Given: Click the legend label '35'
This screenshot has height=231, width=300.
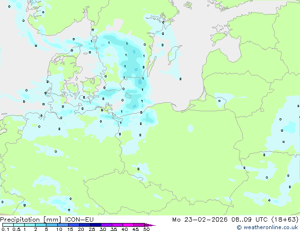Looking at the screenshot, I should 114,229.
